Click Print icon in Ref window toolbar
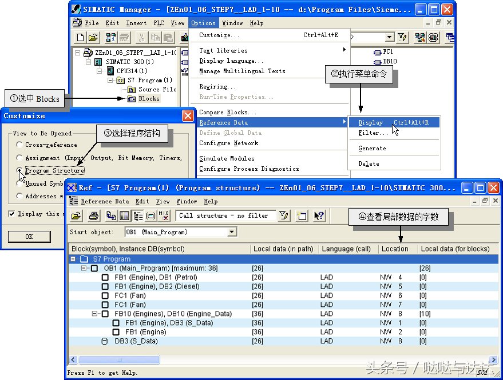Screen dimensions: 503x380 pyautogui.click(x=94, y=215)
